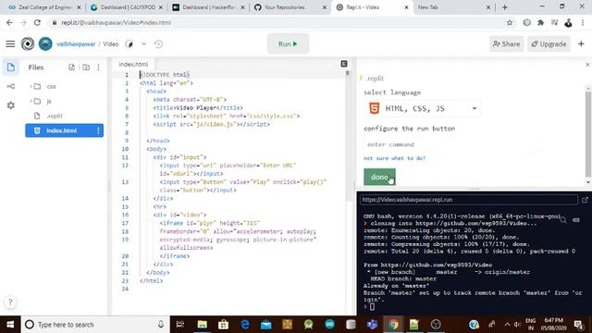Select index.html in the file tree
The image size is (592, 333).
coord(61,130)
